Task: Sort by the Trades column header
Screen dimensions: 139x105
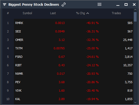Action: click(x=116, y=13)
